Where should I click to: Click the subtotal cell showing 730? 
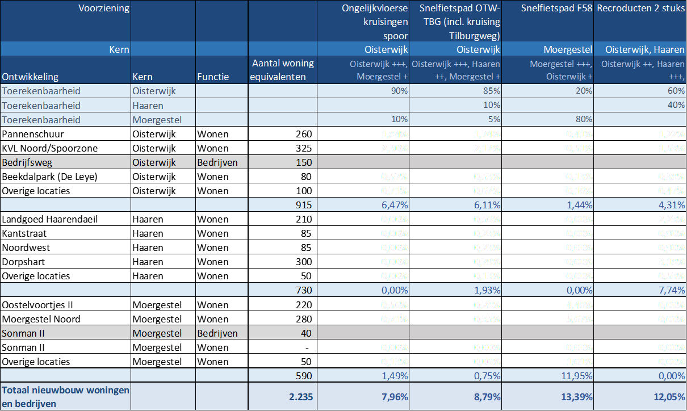pos(283,290)
